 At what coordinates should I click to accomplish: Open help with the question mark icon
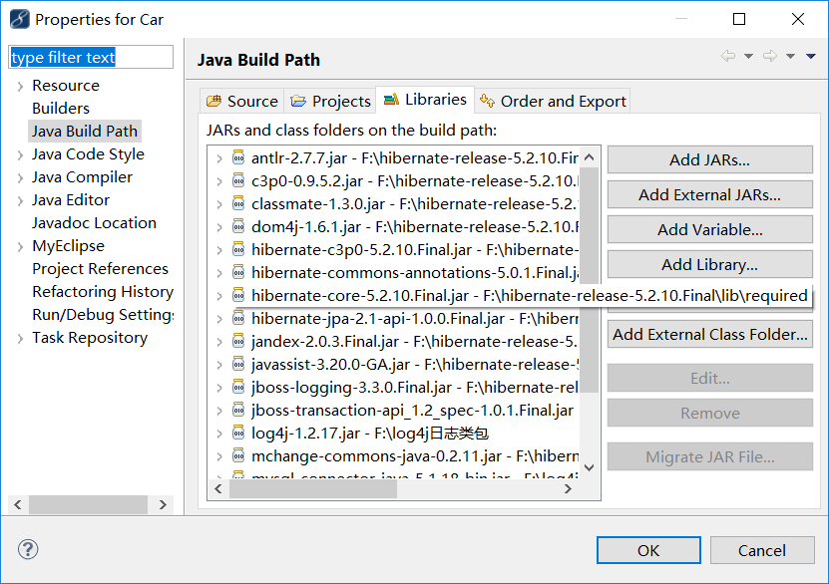tap(28, 549)
